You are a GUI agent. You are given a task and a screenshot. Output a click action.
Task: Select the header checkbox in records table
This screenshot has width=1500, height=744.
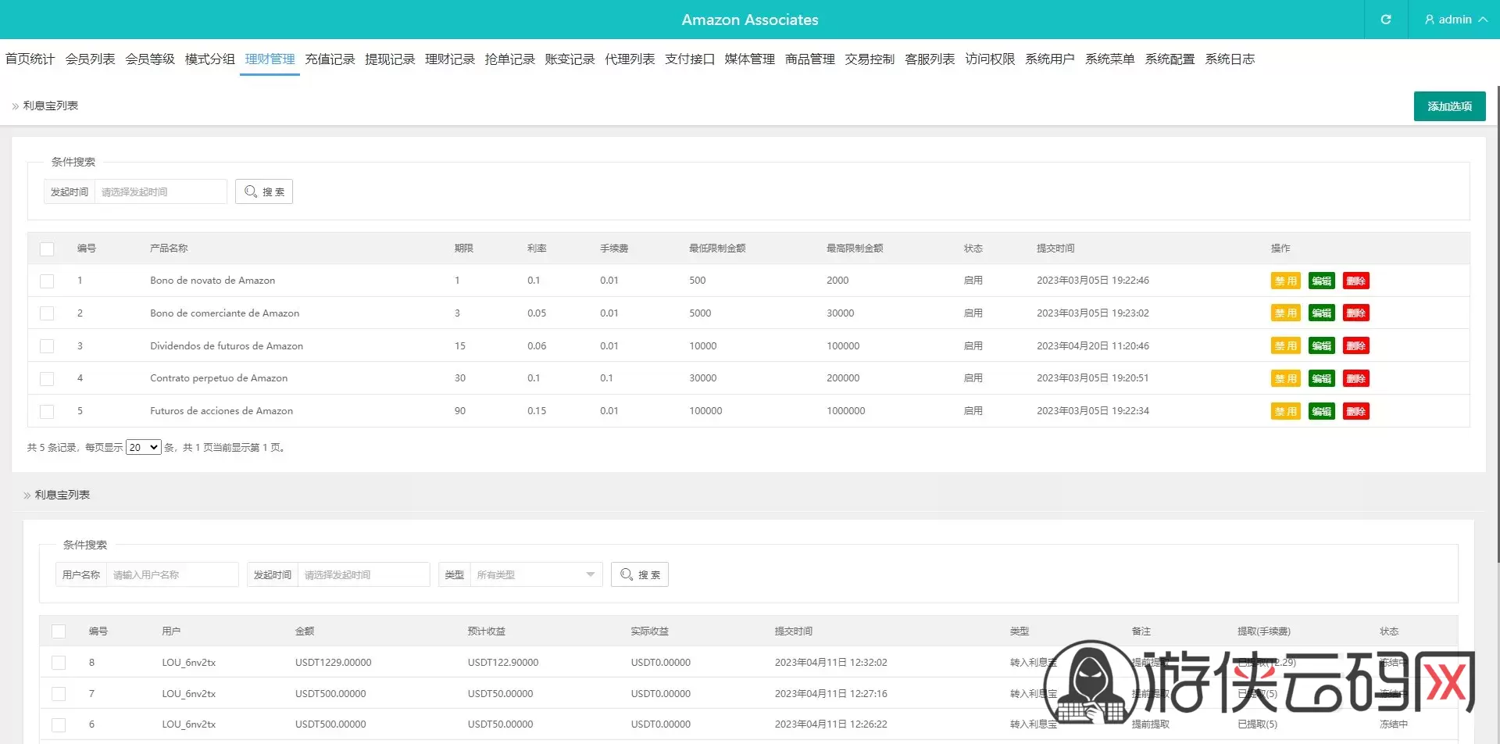[59, 631]
